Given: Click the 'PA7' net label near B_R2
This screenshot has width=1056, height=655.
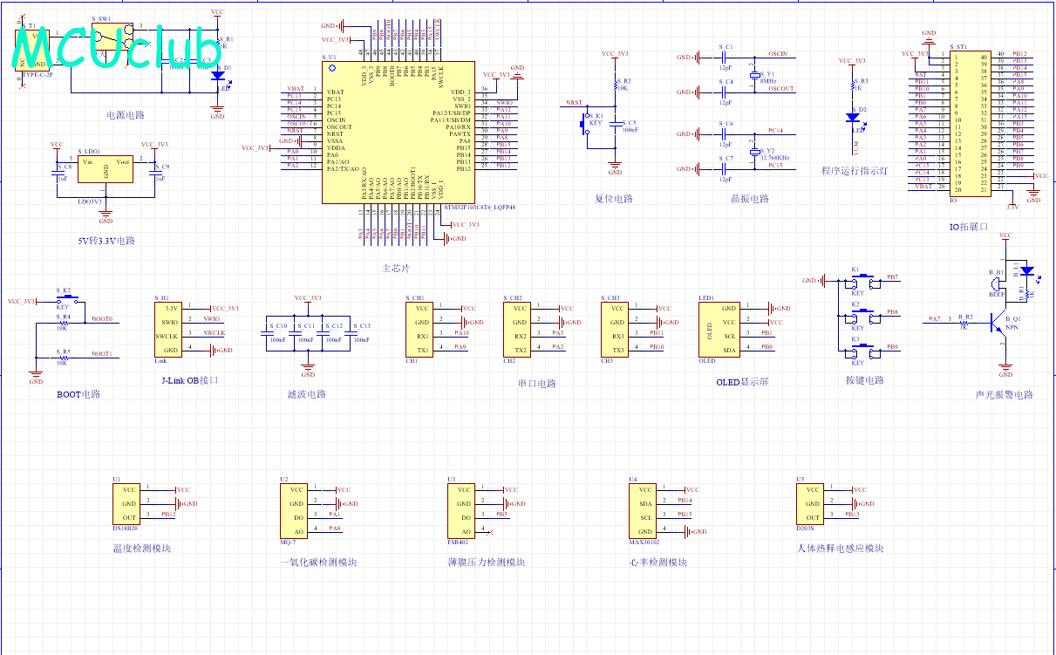Looking at the screenshot, I should coord(935,319).
